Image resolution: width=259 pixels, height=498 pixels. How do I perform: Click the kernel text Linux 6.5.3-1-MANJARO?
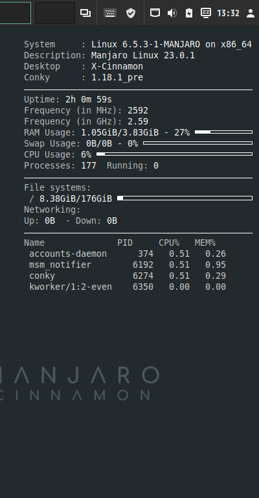coord(146,45)
